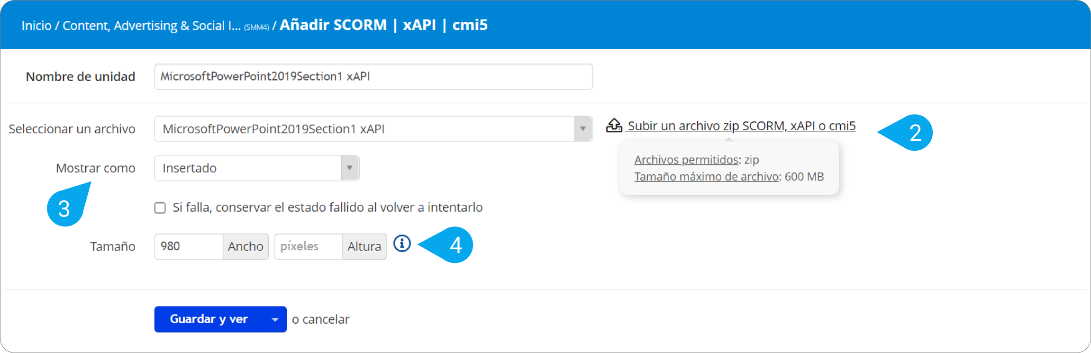The height and width of the screenshot is (353, 1091).
Task: Open the Seleccionar un archivo dropdown
Action: pyautogui.click(x=373, y=129)
